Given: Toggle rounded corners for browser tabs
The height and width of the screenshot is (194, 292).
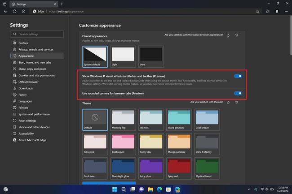Looking at the screenshot, I should 238,93.
